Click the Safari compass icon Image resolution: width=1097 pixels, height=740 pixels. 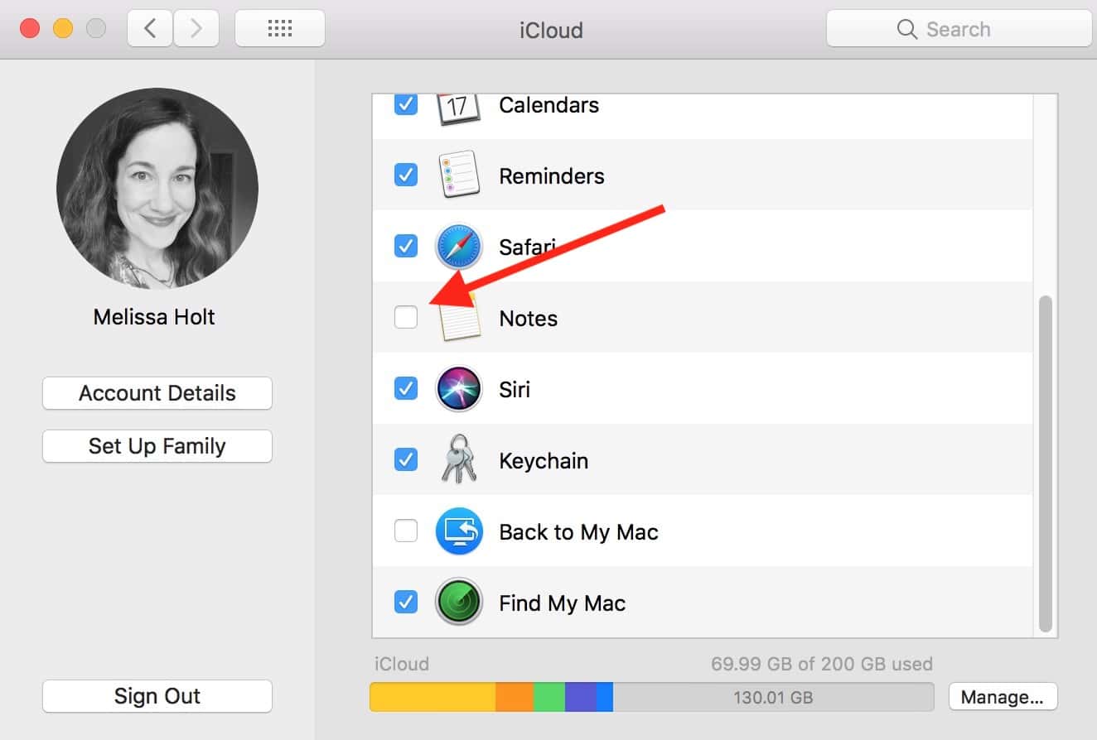tap(458, 247)
